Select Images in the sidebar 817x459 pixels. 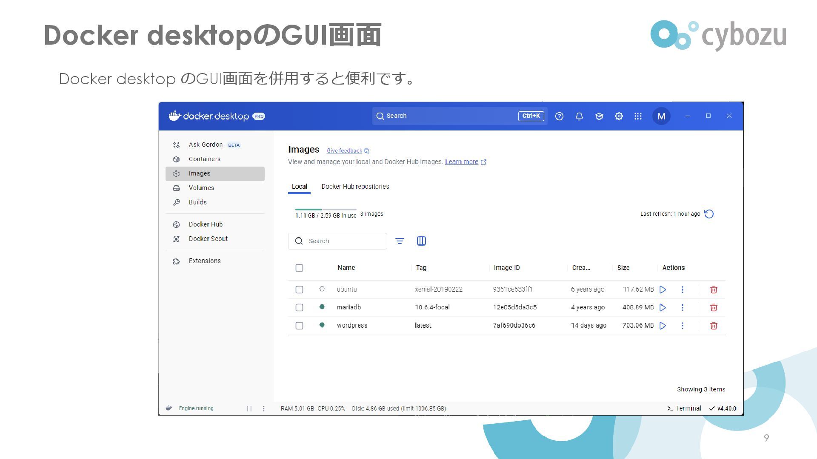(x=215, y=173)
